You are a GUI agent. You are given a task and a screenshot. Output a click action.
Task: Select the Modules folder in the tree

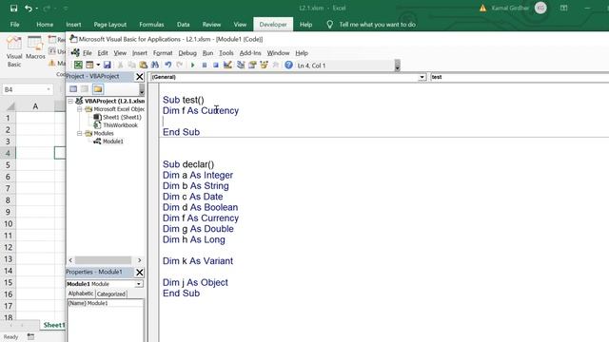click(x=104, y=133)
